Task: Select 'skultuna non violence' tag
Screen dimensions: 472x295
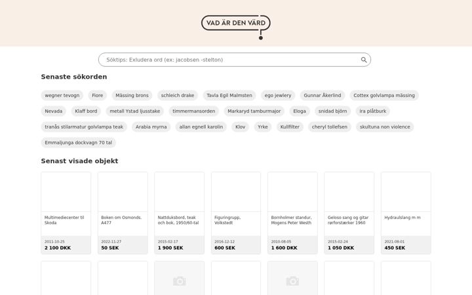Action: 385,127
